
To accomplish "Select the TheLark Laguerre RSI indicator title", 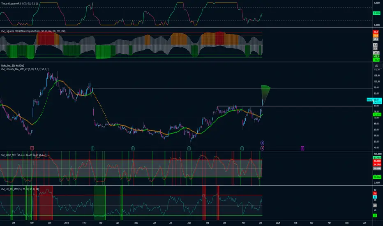I will [x=20, y=4].
